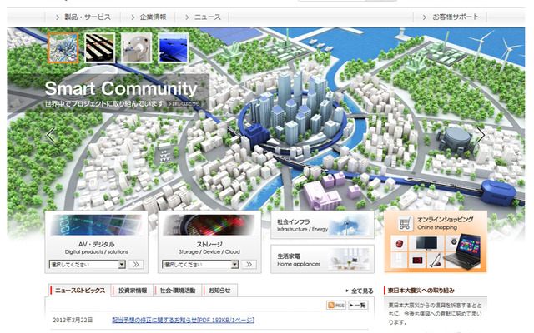Switch to the 投資家情報 tab

pos(132,291)
